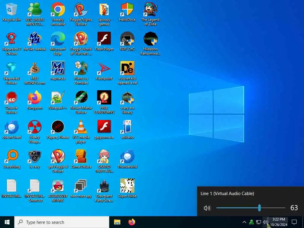Image resolution: width=304 pixels, height=228 pixels.
Task: Launch Firefox from the taskbar
Action: [132, 222]
